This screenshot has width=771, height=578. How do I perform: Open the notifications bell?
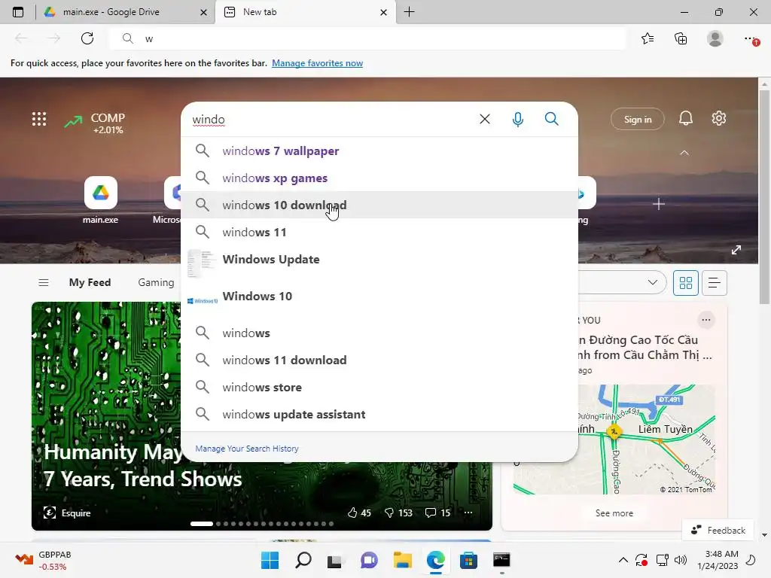[686, 118]
